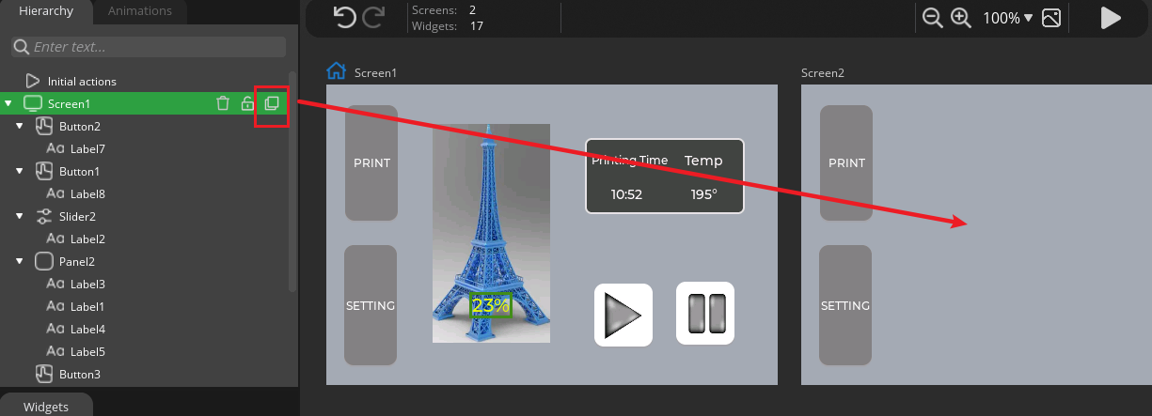Screen dimensions: 1152x416
Task: Focus the Enter text search field
Action: (149, 47)
